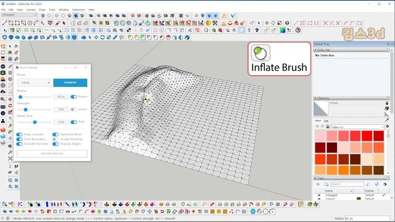Viewport: 395px width, 222px height.
Task: Click the Rotate arrows icon in sculpt toolbar
Action: (x=102, y=38)
